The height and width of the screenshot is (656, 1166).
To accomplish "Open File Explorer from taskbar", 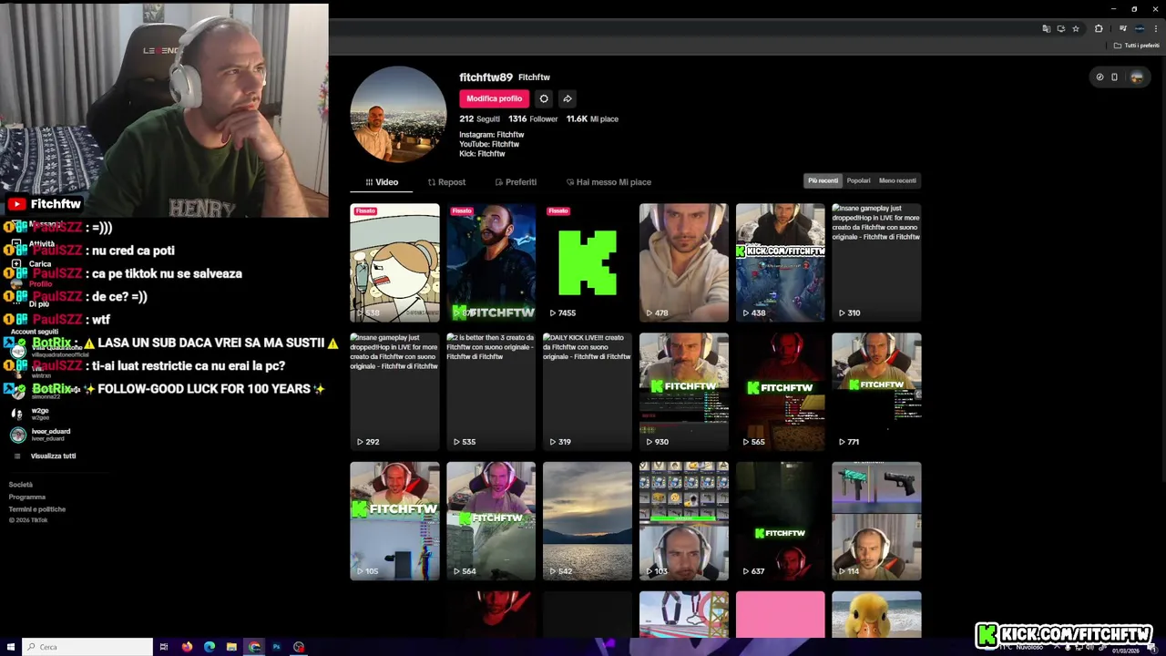I will [x=231, y=647].
